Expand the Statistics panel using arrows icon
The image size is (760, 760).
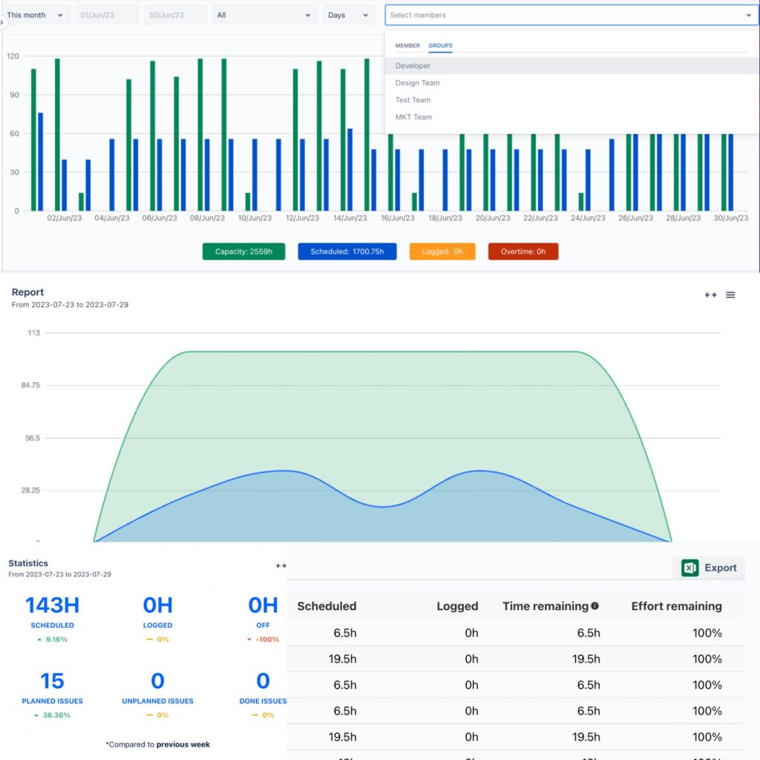[281, 565]
